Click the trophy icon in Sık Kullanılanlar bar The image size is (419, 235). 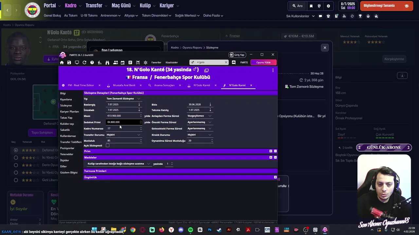coord(360,16)
